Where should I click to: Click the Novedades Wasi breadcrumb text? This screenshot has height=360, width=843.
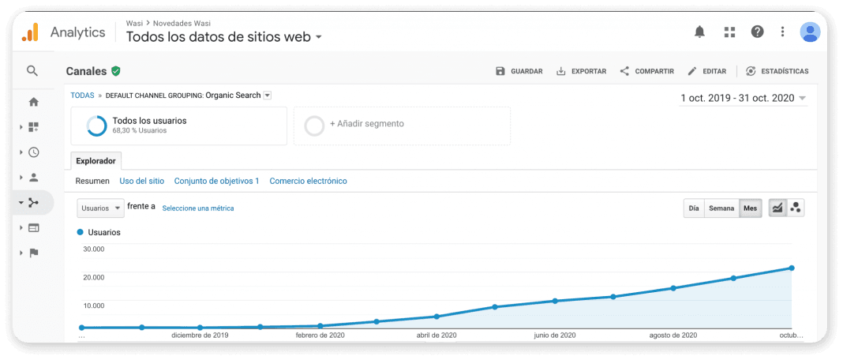182,23
